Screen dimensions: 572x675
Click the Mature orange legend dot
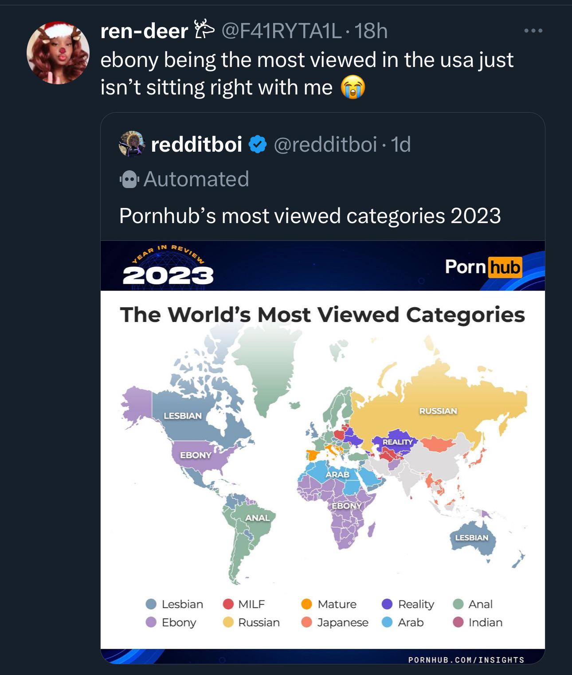tap(306, 604)
